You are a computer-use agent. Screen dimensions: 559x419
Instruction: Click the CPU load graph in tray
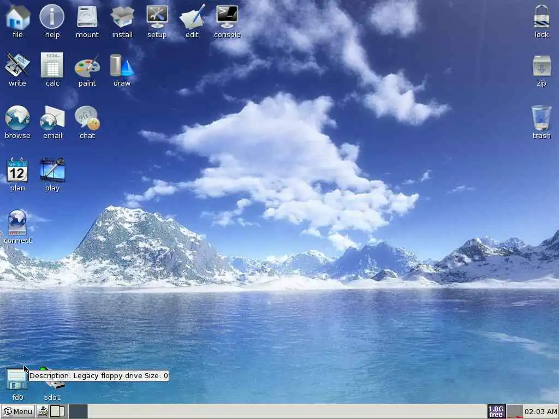[x=514, y=411]
